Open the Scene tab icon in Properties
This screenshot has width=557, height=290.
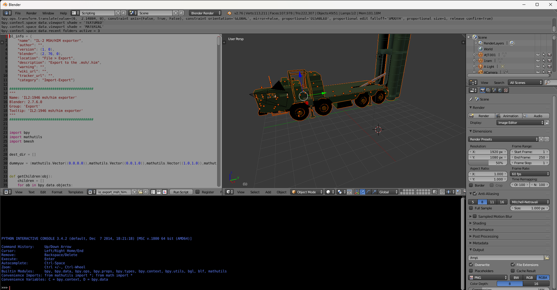[x=494, y=90]
